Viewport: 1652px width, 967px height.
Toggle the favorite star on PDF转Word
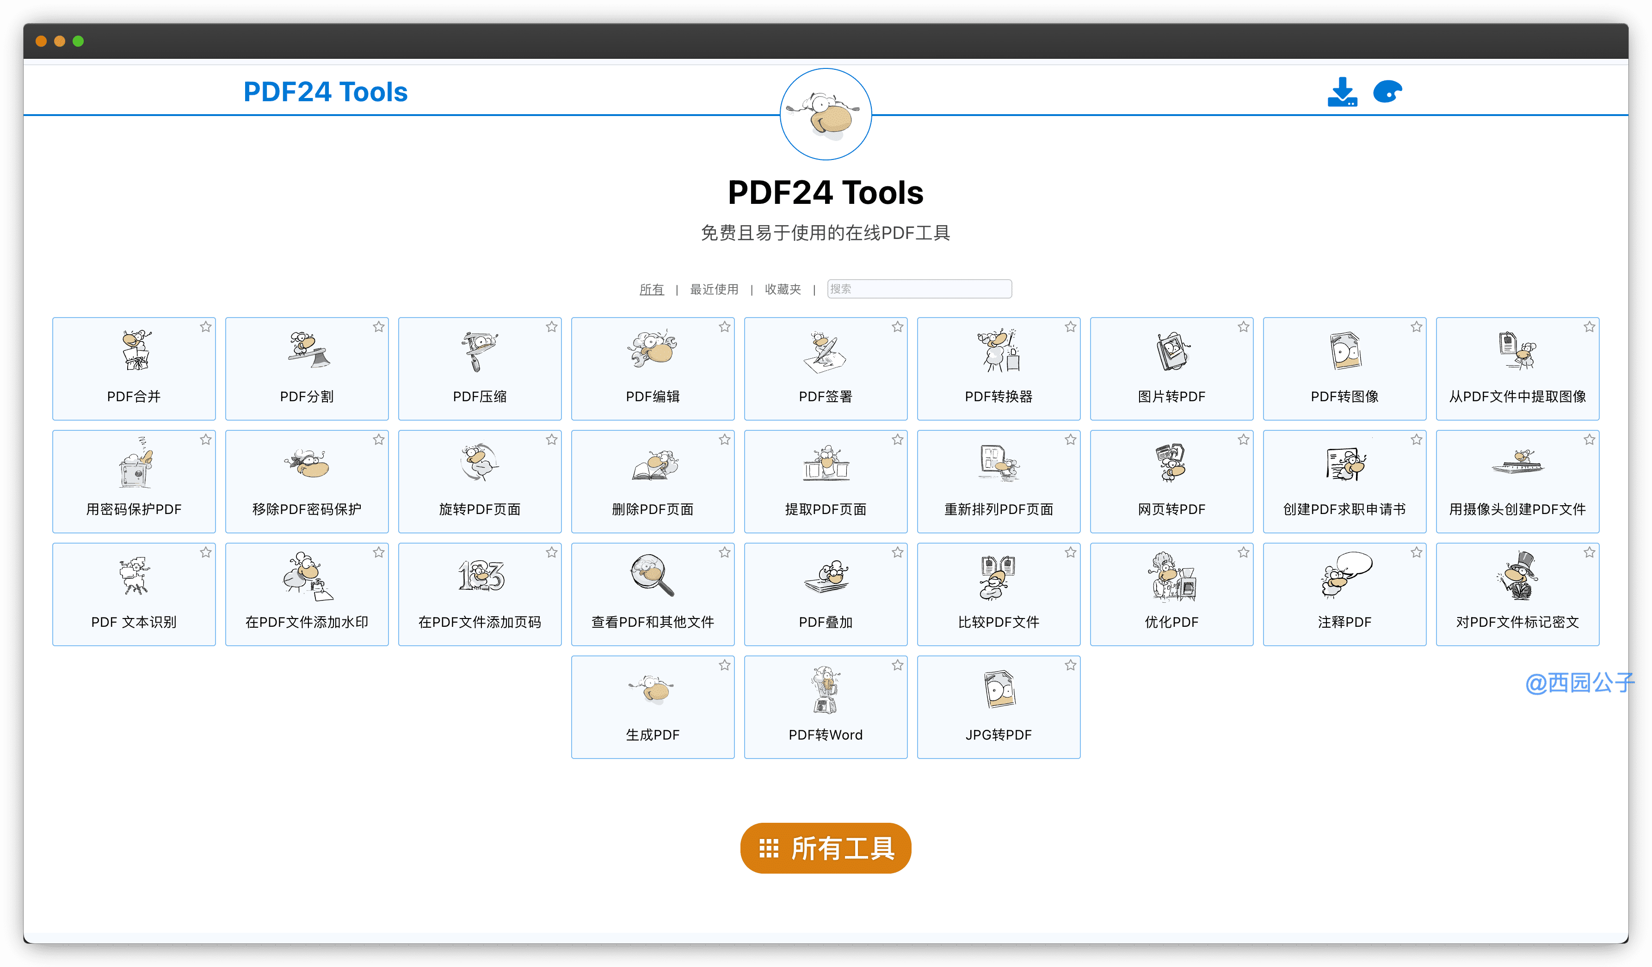tap(898, 665)
